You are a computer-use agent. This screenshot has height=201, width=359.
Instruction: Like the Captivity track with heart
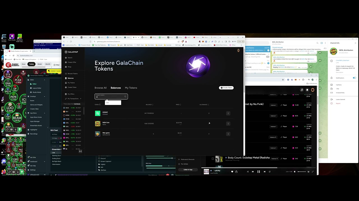click(x=232, y=172)
